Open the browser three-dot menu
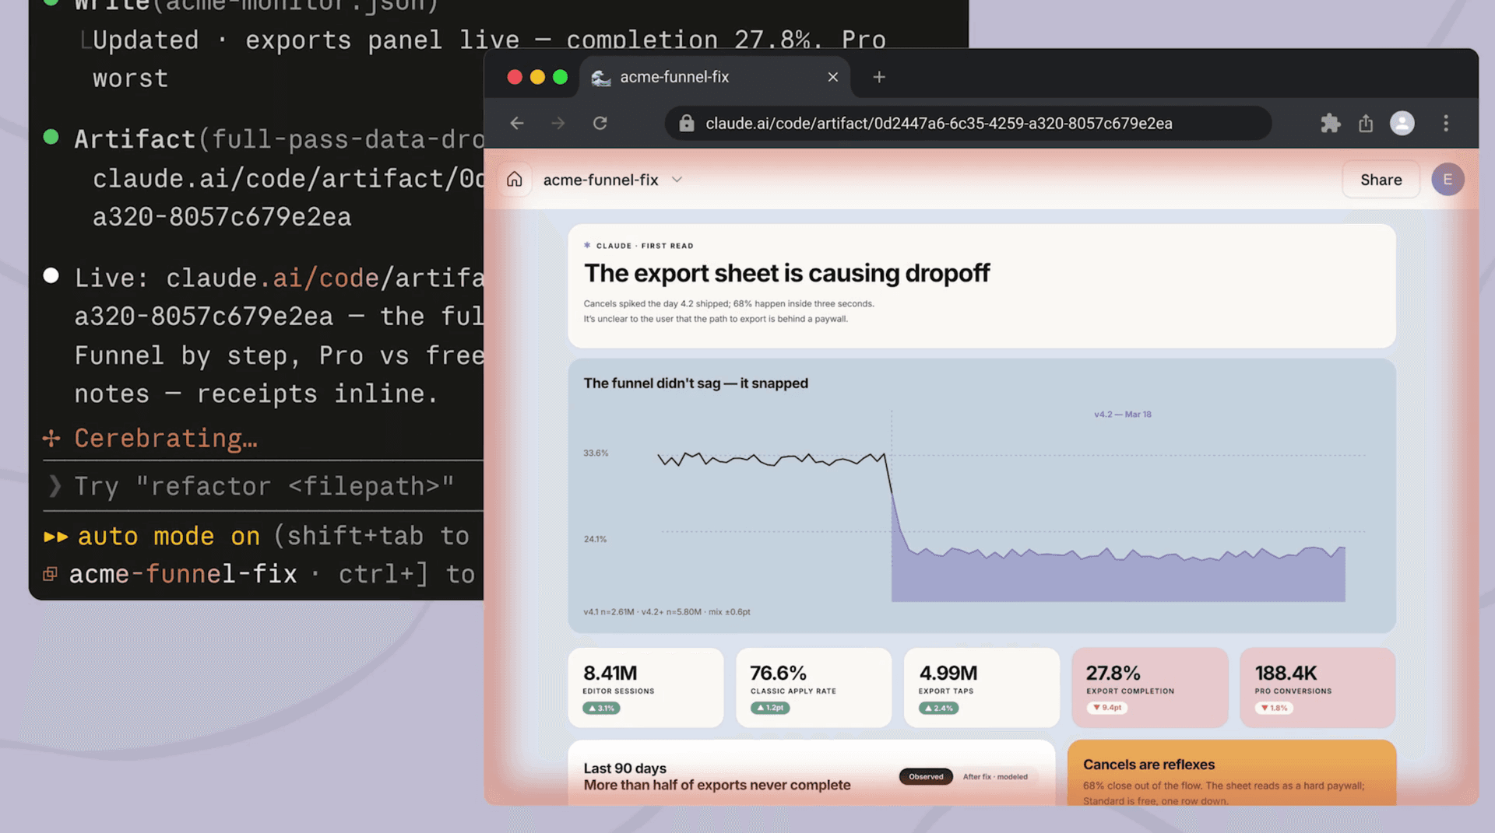 pyautogui.click(x=1446, y=123)
